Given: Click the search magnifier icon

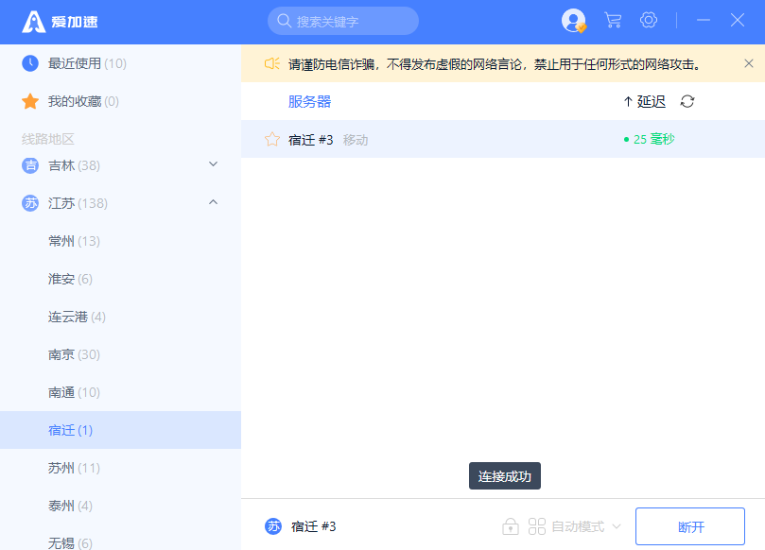Looking at the screenshot, I should tap(284, 21).
